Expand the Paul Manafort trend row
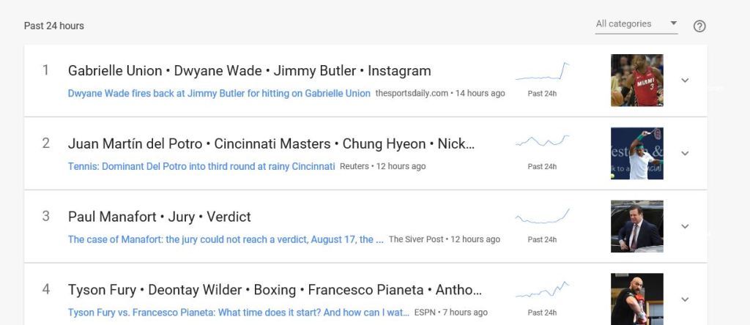Viewport: 750px width, 325px height. click(685, 226)
